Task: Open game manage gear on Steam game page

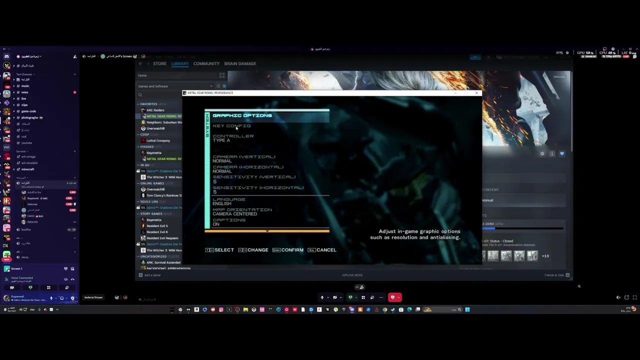Action: coord(542,153)
